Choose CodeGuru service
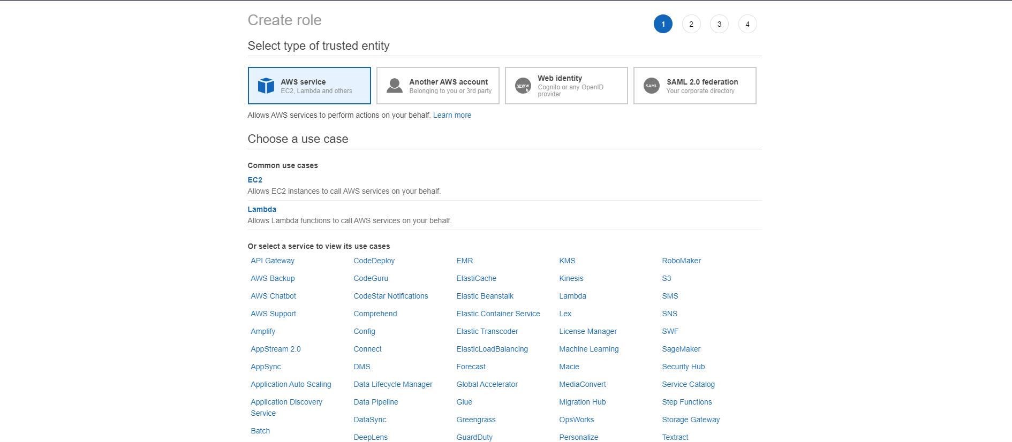 coord(371,278)
